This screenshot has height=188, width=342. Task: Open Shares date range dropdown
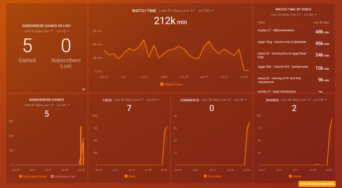tap(304, 100)
